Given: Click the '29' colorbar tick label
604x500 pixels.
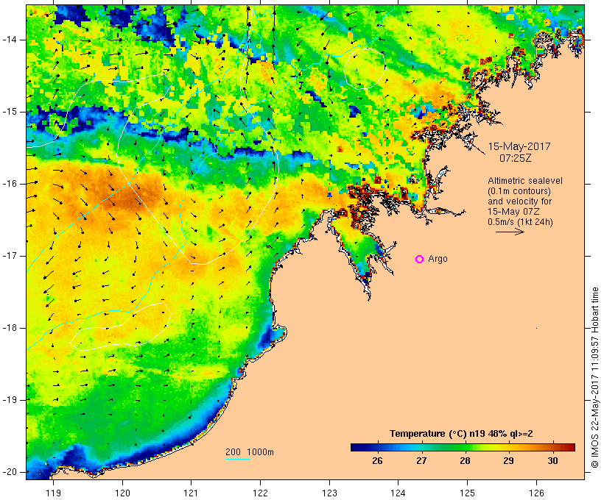Looking at the screenshot, I should pyautogui.click(x=508, y=461).
